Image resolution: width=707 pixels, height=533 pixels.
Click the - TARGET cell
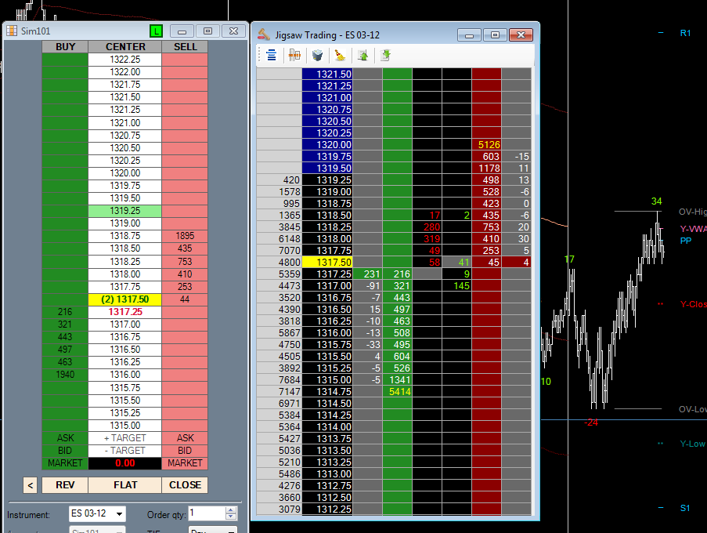(125, 451)
